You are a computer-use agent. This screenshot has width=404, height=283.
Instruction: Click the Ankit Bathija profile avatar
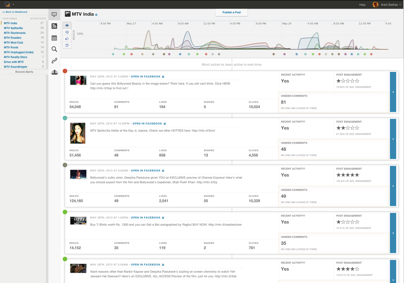pos(376,5)
